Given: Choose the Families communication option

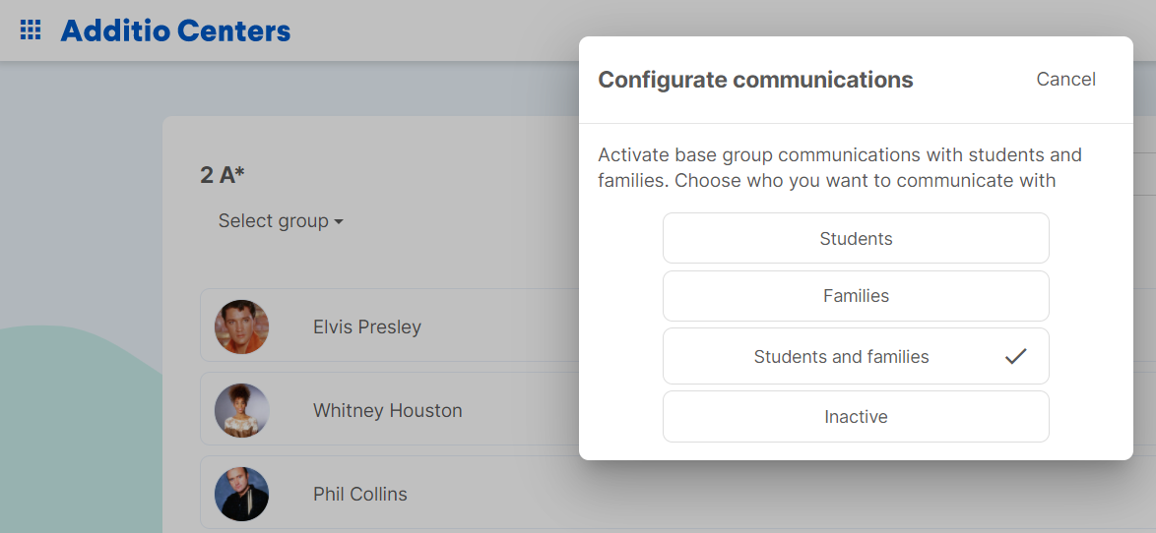Looking at the screenshot, I should (x=856, y=296).
